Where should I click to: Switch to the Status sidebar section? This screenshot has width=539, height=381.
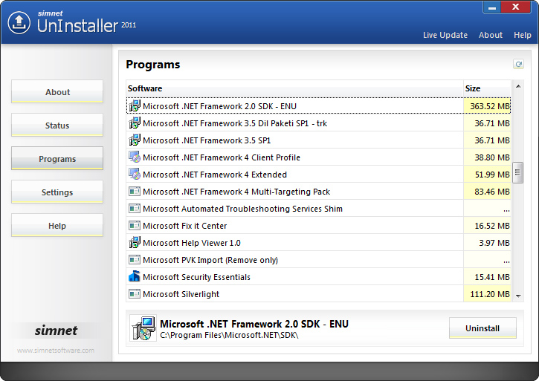tap(57, 125)
